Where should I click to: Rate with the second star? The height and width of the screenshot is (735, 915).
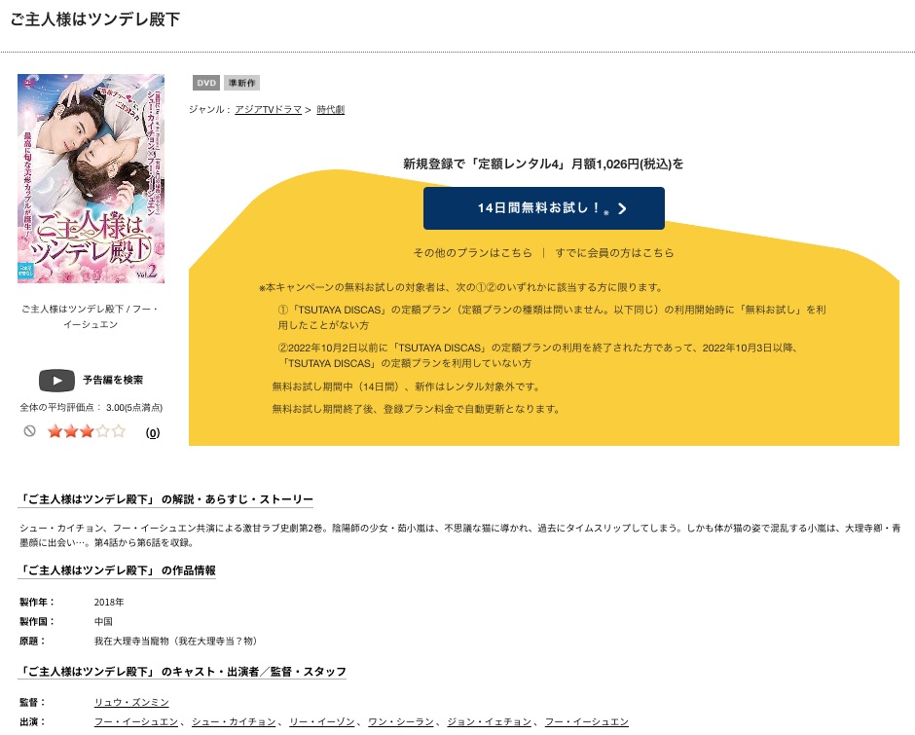71,431
